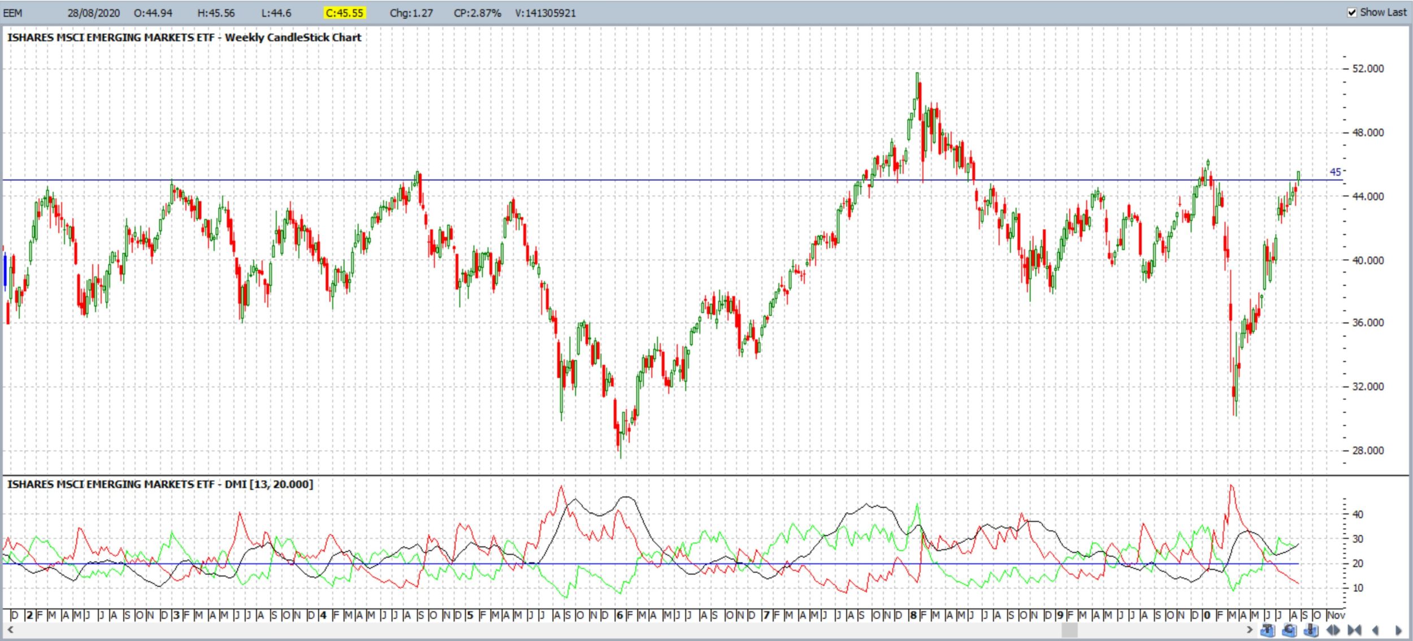
Task: Click the 32.000 price axis label
Action: coord(1368,387)
